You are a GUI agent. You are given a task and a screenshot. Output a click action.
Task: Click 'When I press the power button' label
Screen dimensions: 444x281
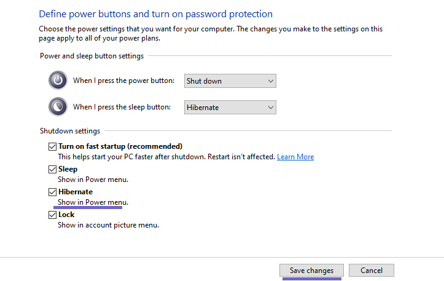pos(123,81)
